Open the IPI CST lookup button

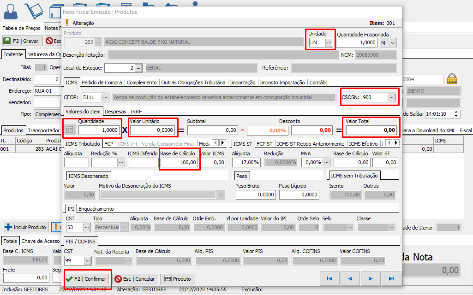[87, 227]
